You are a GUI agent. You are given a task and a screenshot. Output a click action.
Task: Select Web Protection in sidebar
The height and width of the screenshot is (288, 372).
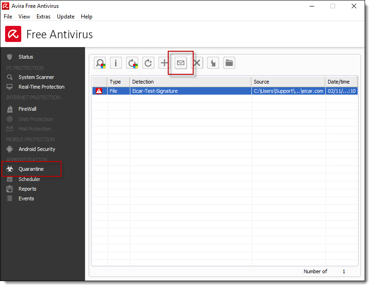[x=36, y=119]
